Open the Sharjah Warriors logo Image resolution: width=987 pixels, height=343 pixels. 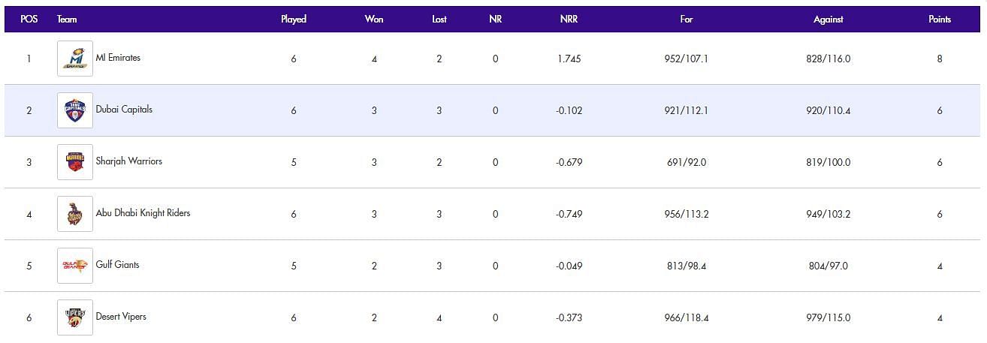75,162
